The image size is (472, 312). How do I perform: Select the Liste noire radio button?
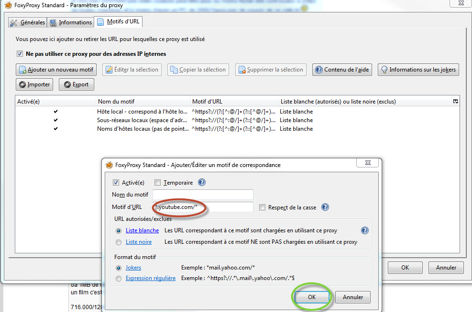click(x=119, y=242)
